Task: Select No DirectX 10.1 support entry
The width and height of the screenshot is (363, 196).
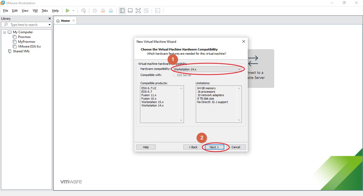Action: (213, 102)
